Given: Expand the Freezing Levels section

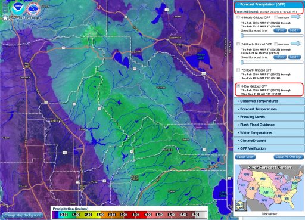Looking at the screenshot, I should click(269, 117).
